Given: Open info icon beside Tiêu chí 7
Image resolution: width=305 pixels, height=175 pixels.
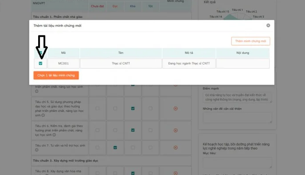Looking at the screenshot, I should click(x=36, y=150).
